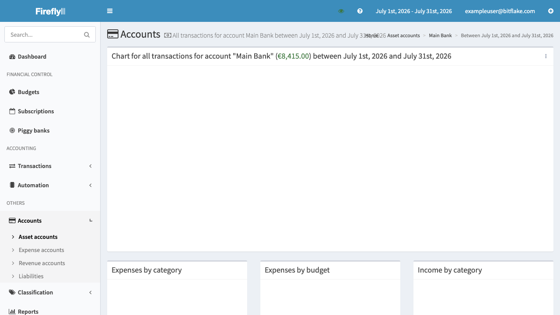Click the Reports bar chart icon
The width and height of the screenshot is (560, 315).
[x=12, y=311]
